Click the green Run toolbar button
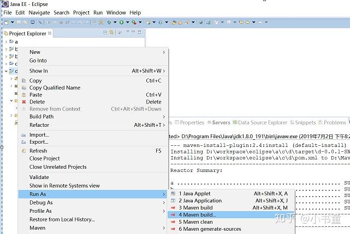This screenshot has height=234, width=350. [121, 22]
